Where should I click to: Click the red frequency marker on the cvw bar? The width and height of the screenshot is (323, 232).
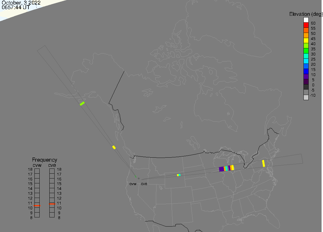click(x=37, y=205)
